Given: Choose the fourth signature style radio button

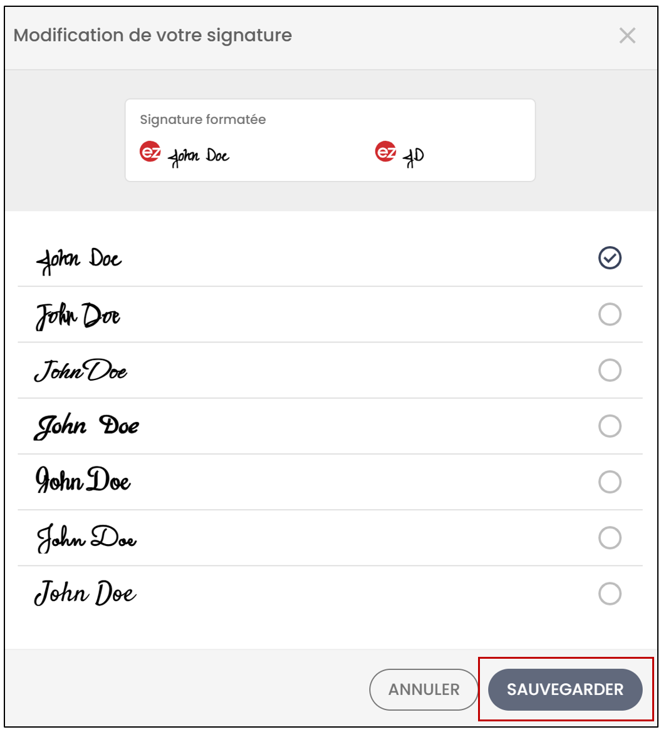Looking at the screenshot, I should click(x=610, y=426).
